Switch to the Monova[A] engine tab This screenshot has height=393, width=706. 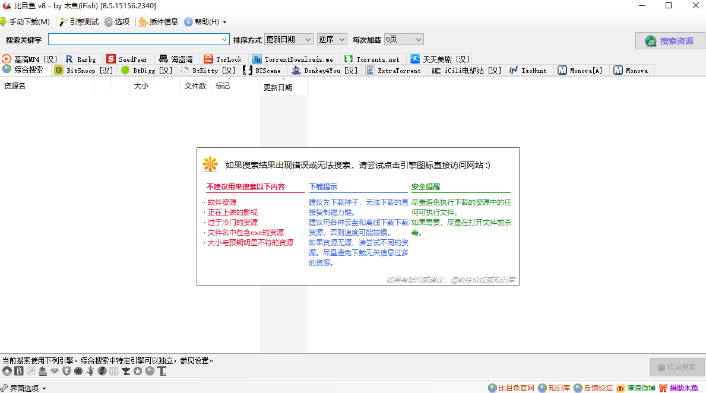[580, 71]
